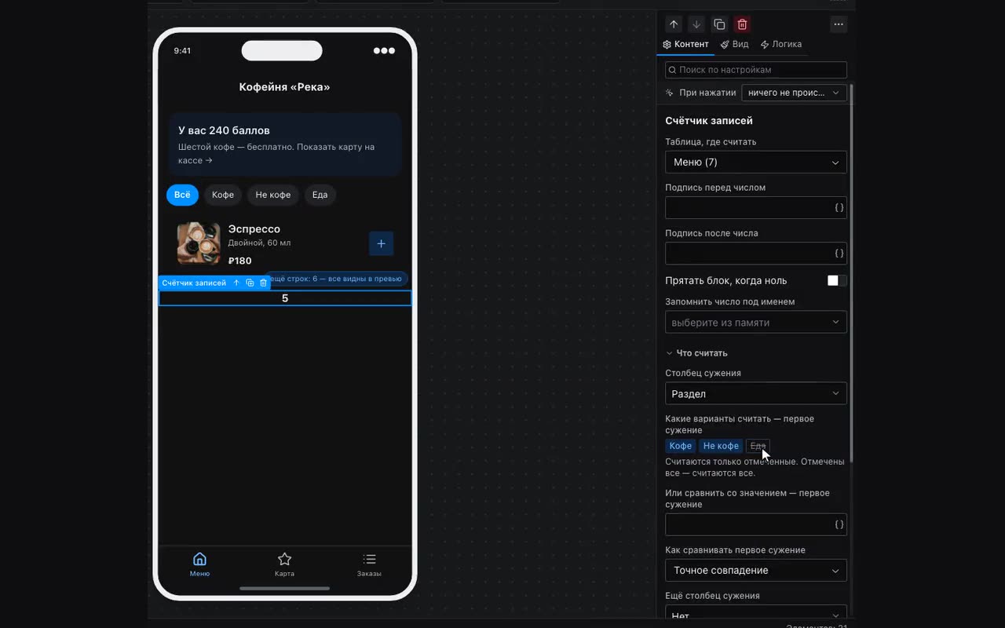Image resolution: width=1005 pixels, height=628 pixels.
Task: Open Таблица, где считать dropdown showing Меню (7)
Action: tap(756, 162)
